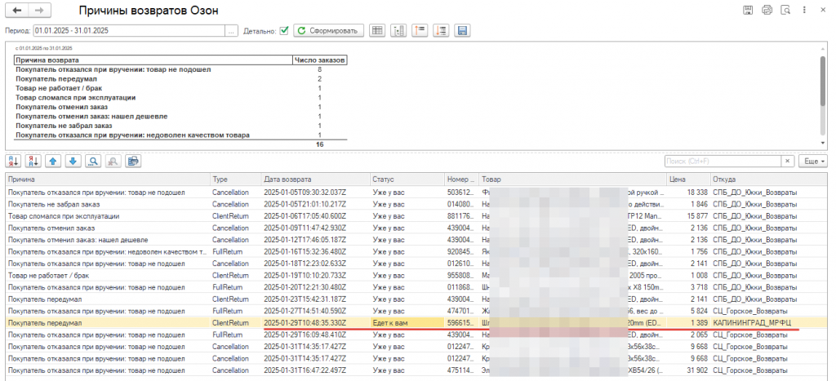Click the date 2025-01-19T10:10:20.733Z cell
The width and height of the screenshot is (836, 381).
[x=316, y=275]
